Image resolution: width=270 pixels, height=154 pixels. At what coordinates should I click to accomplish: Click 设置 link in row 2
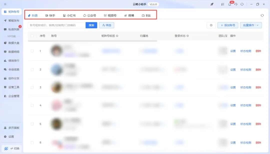pos(233,70)
